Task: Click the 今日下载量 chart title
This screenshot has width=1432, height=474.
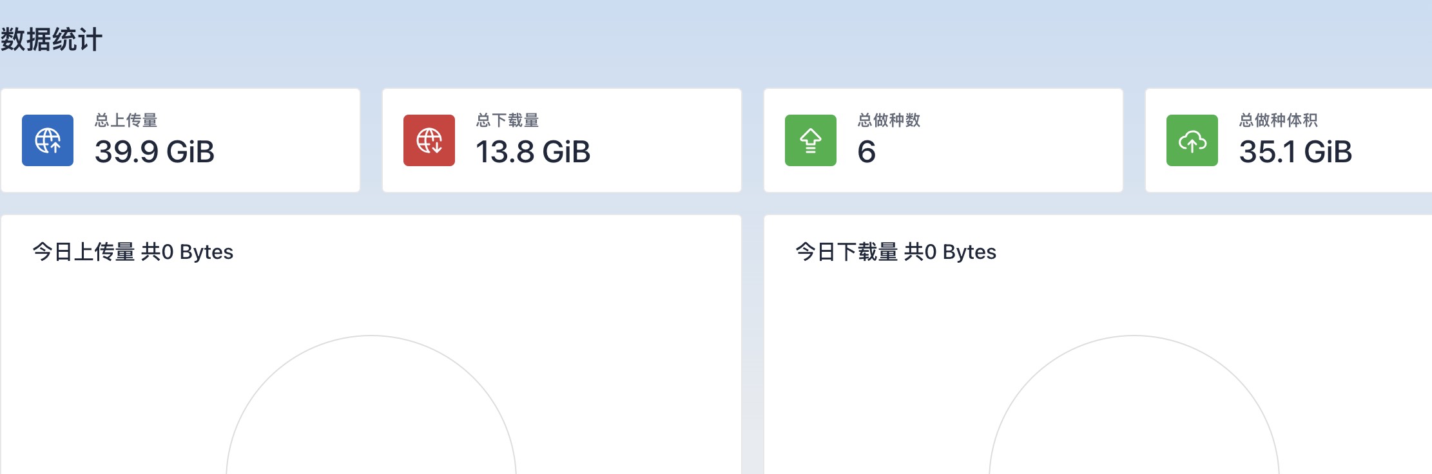Action: [896, 252]
